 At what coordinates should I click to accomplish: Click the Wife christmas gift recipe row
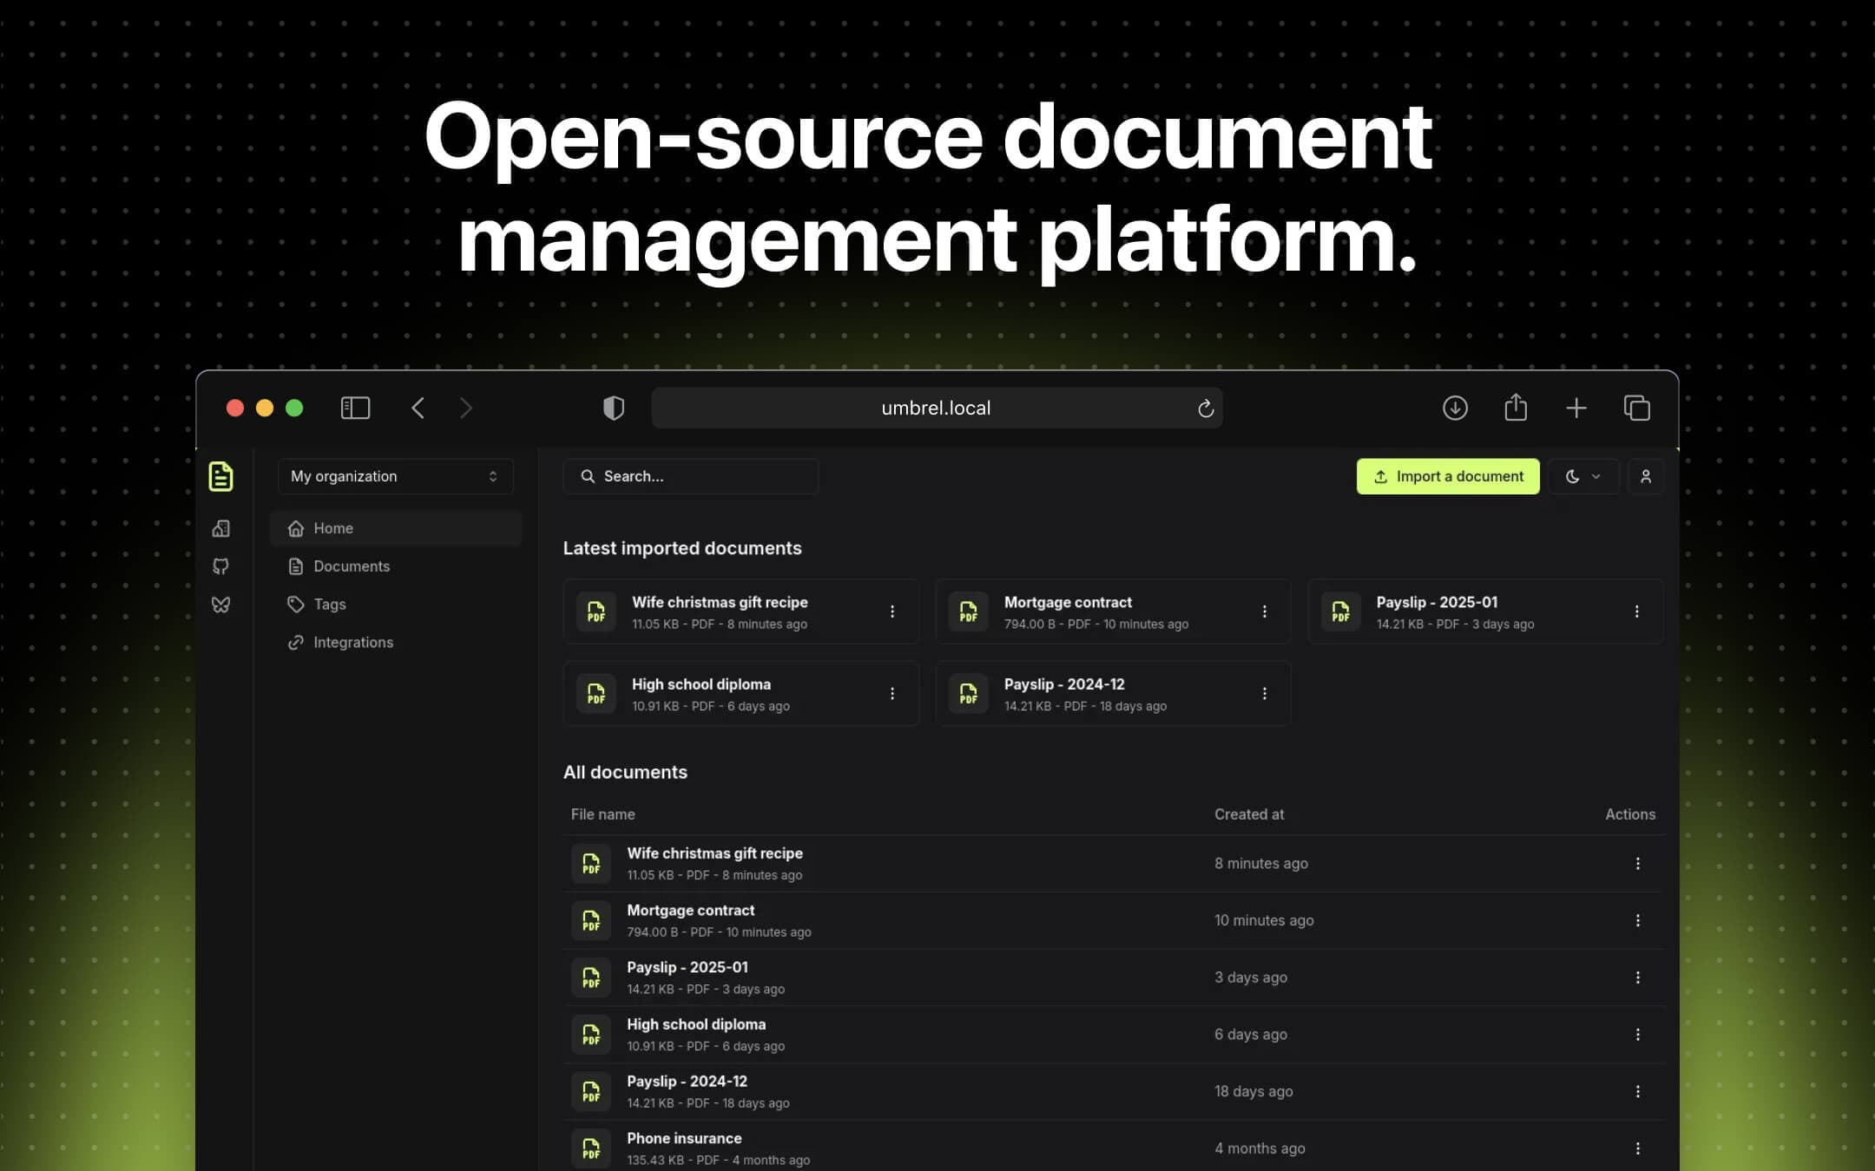tap(868, 863)
